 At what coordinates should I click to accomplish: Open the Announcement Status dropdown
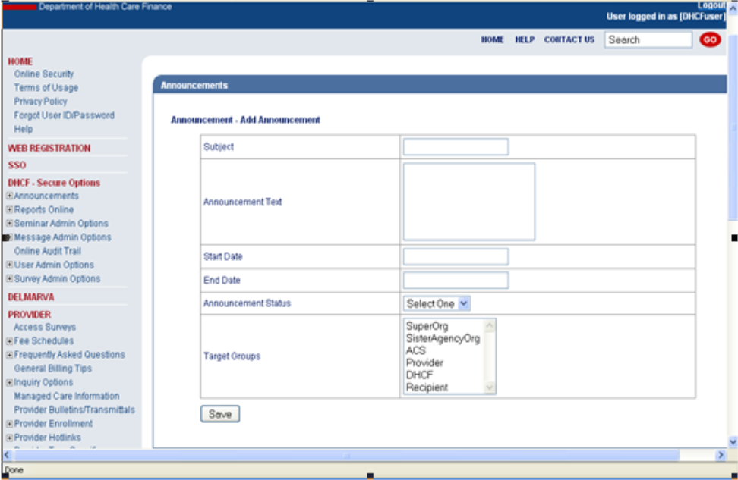click(437, 303)
